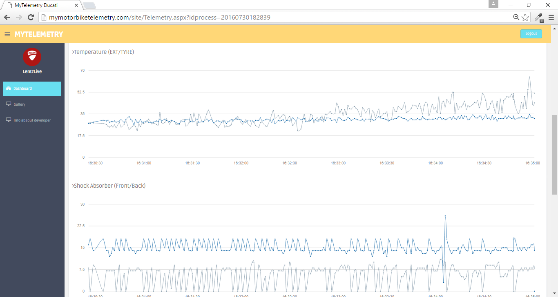Viewport: 558px width, 297px height.
Task: Open the Gallery page from the sidebar
Action: 20,104
